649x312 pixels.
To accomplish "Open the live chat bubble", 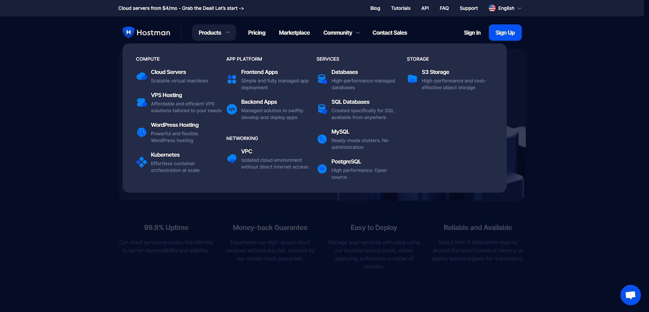I will [630, 295].
